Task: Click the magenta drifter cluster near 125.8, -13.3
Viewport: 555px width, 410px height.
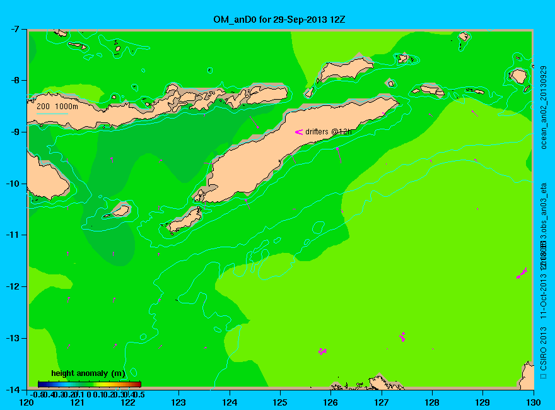Action: point(322,351)
